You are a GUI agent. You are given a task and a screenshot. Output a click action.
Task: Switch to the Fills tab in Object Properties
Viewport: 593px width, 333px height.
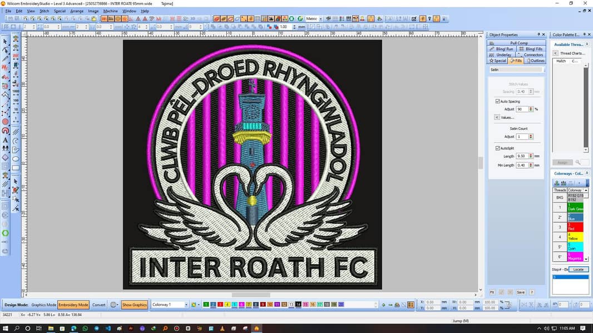pos(516,60)
